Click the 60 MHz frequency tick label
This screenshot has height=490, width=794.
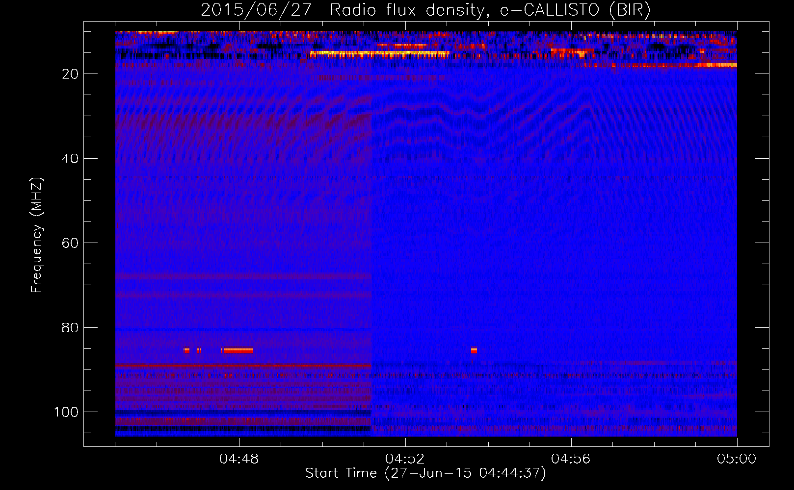(x=70, y=243)
